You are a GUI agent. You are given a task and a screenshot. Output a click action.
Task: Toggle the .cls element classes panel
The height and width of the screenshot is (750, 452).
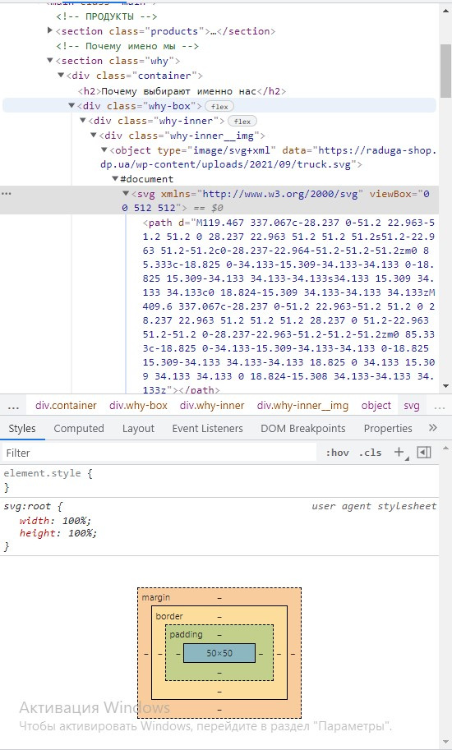point(370,453)
